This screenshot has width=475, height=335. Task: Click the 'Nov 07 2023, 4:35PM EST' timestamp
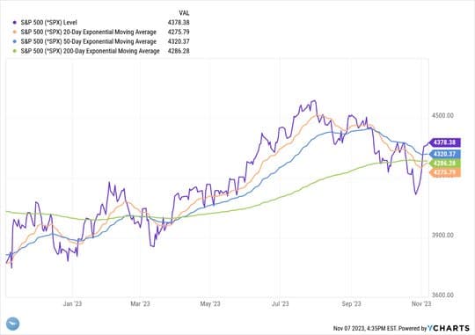[365, 328]
